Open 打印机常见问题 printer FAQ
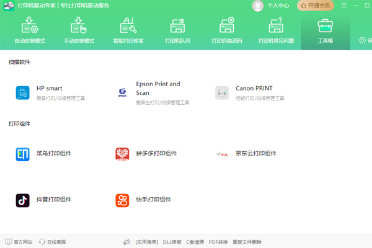This screenshot has height=248, width=372. tap(276, 31)
